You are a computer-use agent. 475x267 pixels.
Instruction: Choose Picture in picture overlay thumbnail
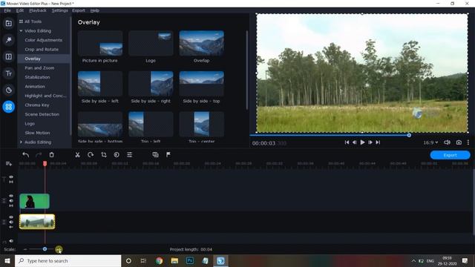pos(100,43)
